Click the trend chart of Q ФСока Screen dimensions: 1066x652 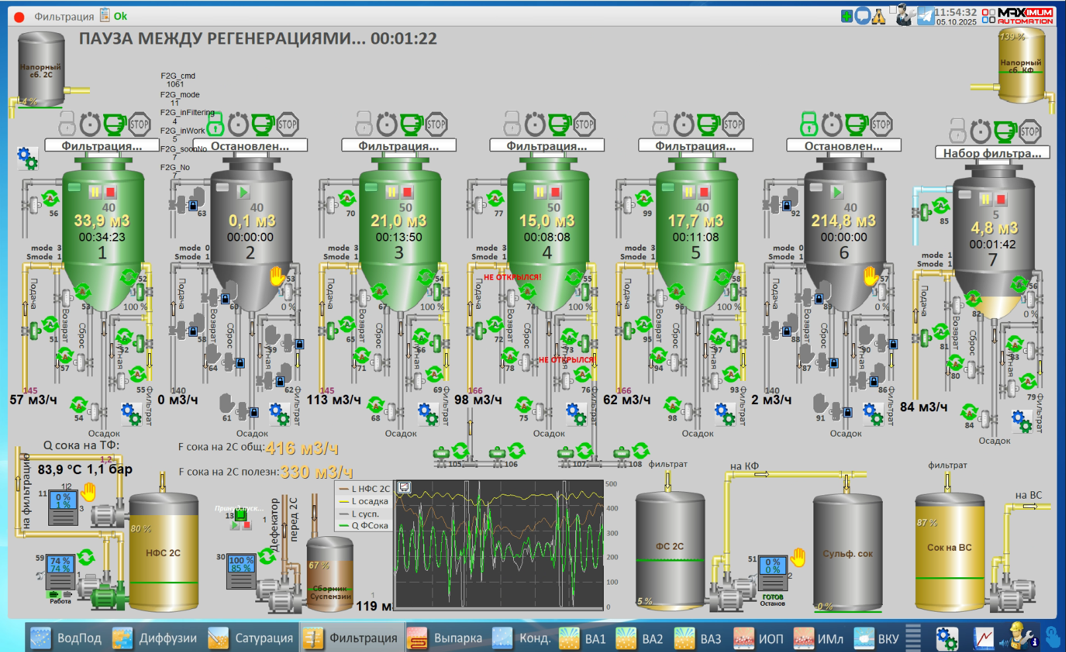[499, 544]
